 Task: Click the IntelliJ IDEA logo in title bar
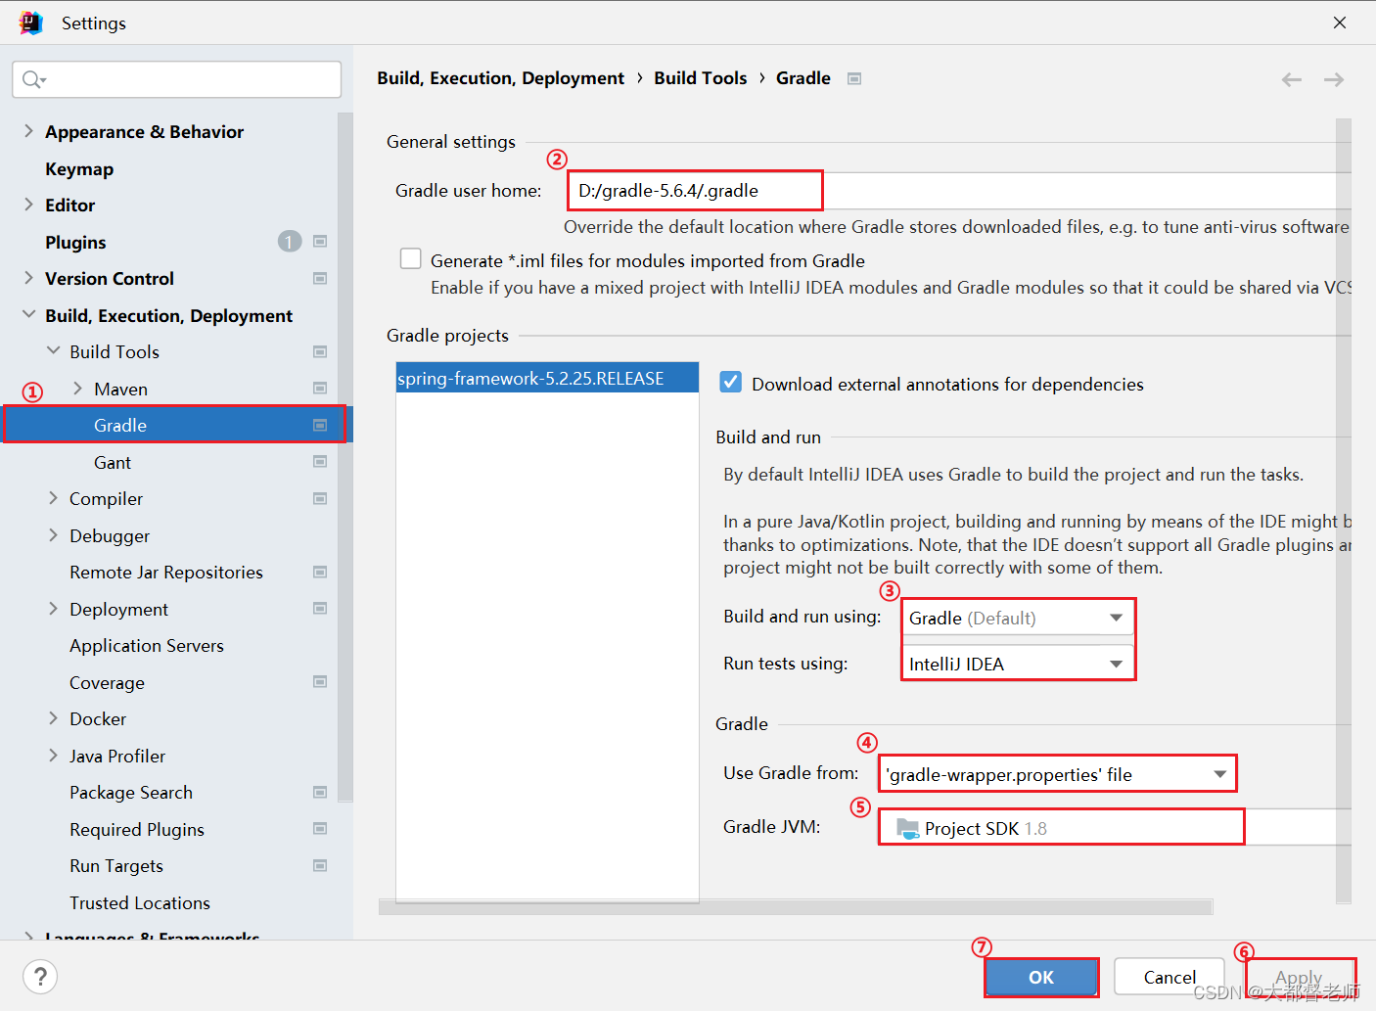pos(30,23)
